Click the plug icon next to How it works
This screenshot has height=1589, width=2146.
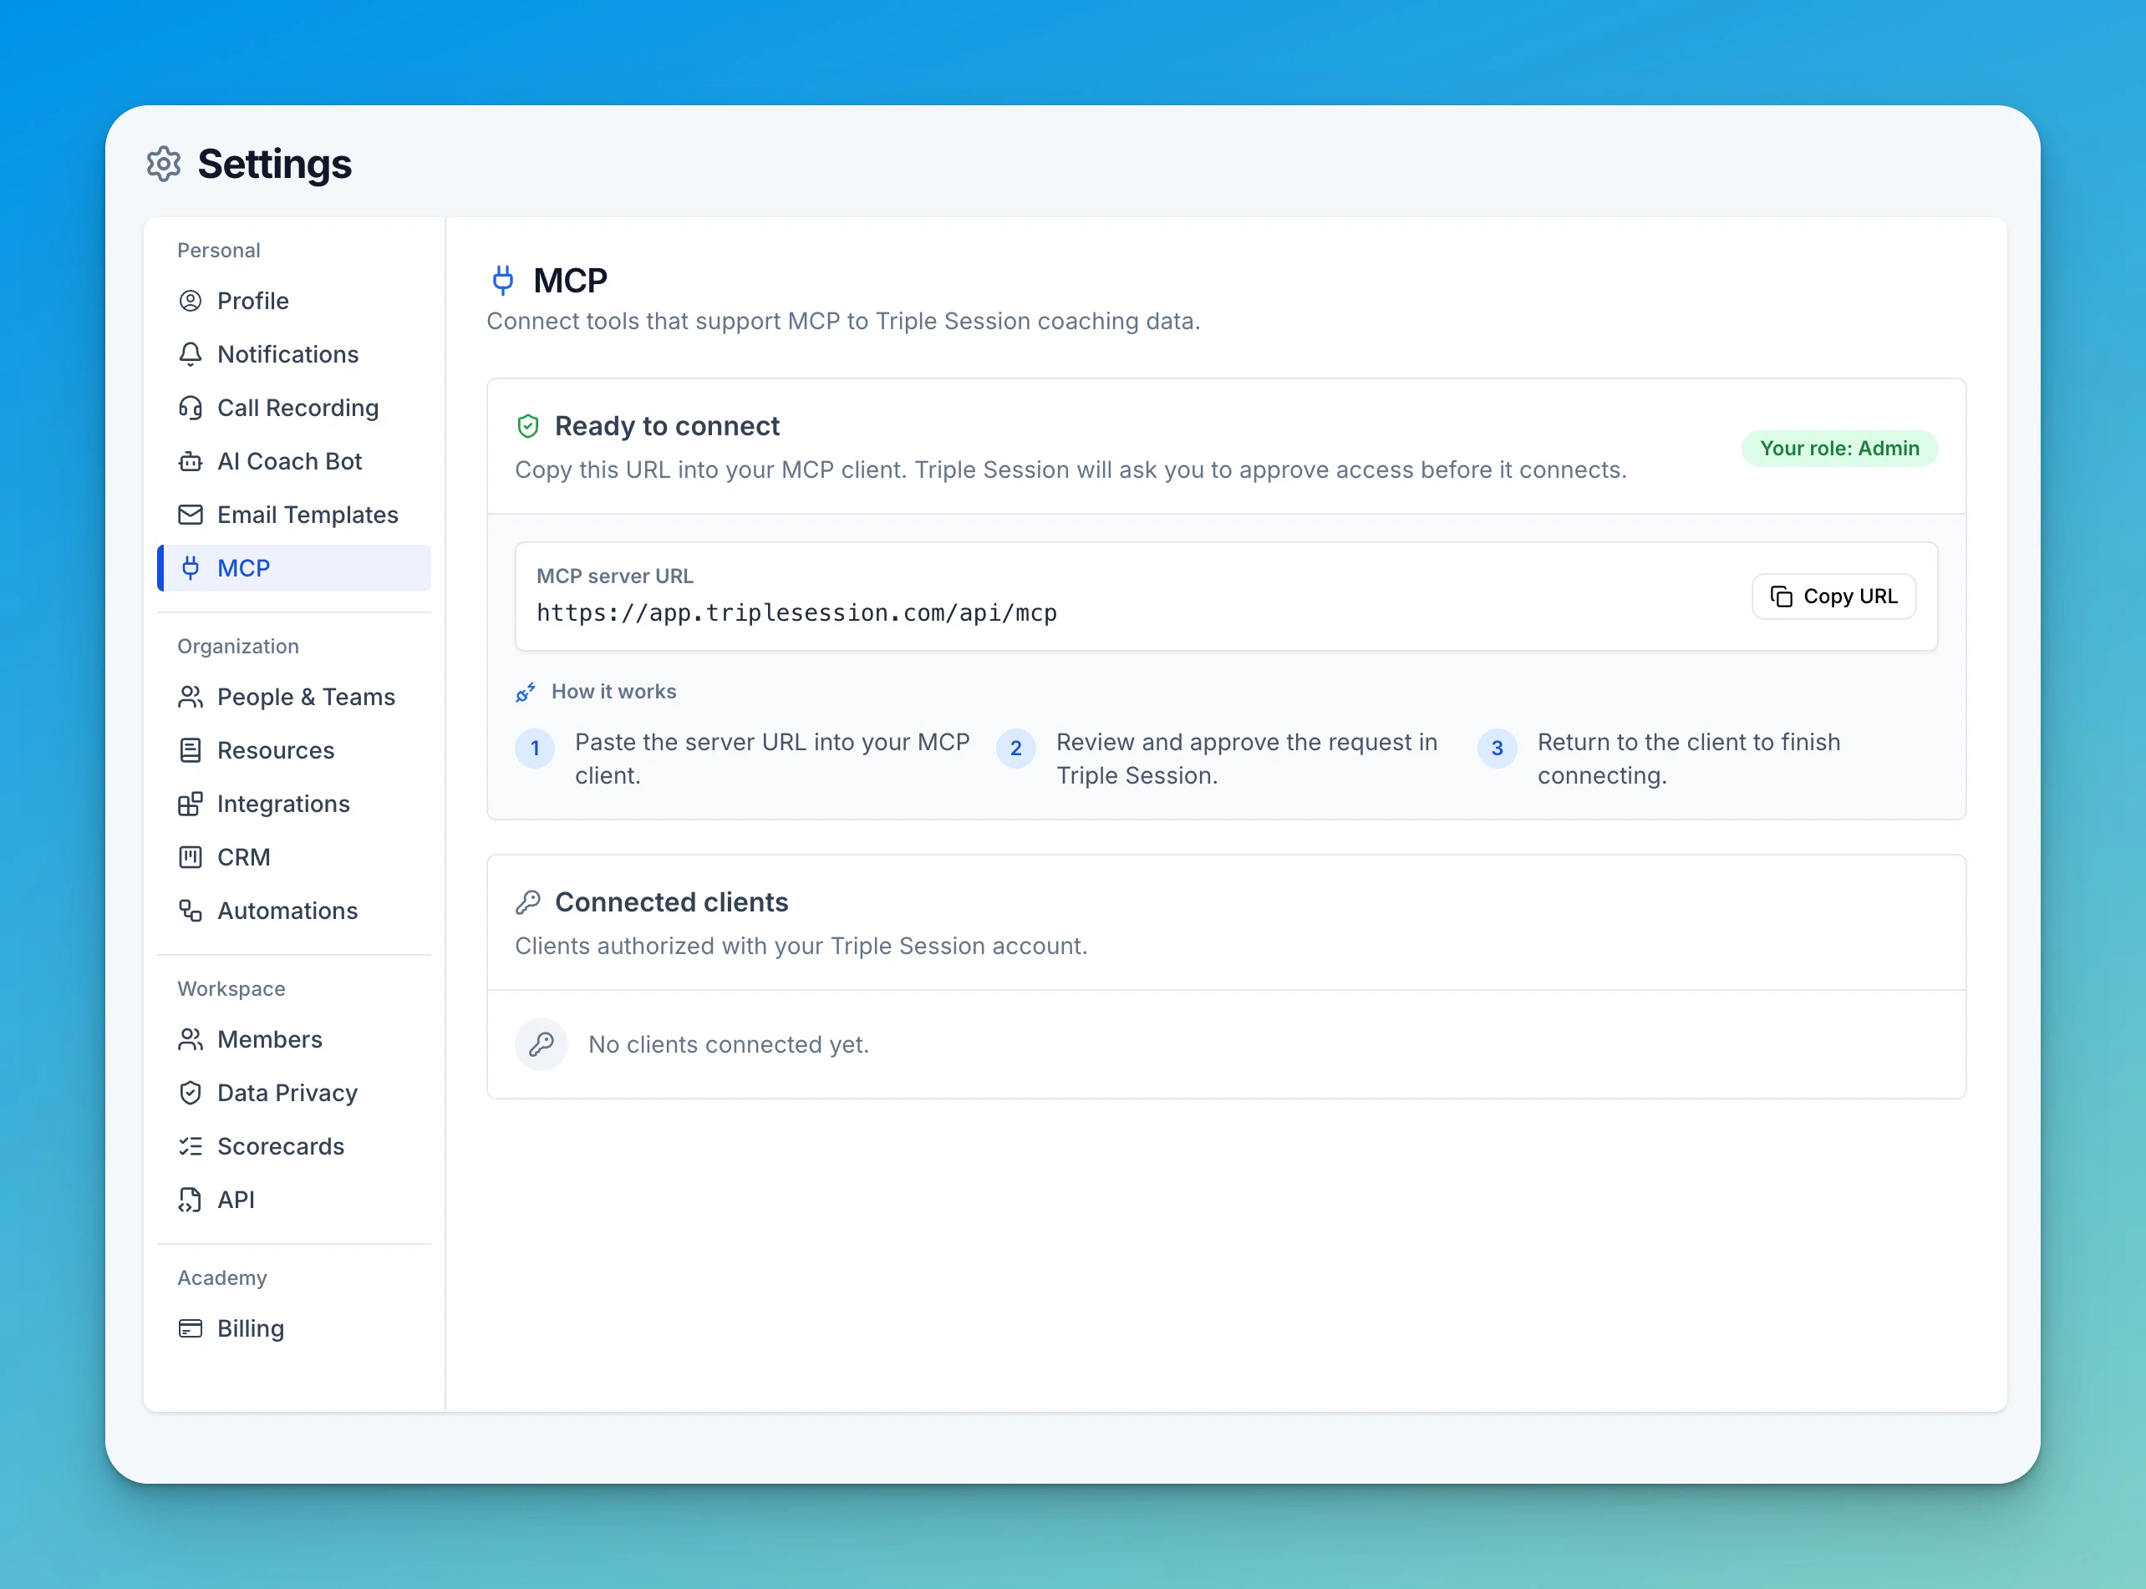coord(525,692)
